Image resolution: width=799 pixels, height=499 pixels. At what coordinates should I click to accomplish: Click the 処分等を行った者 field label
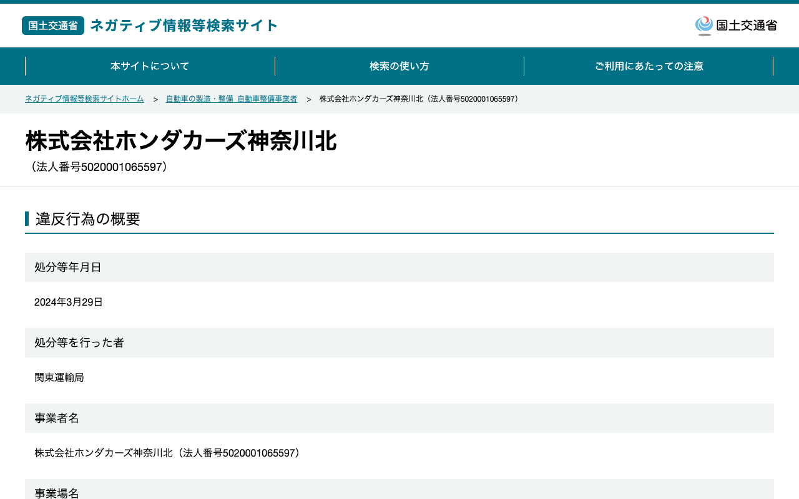[79, 343]
